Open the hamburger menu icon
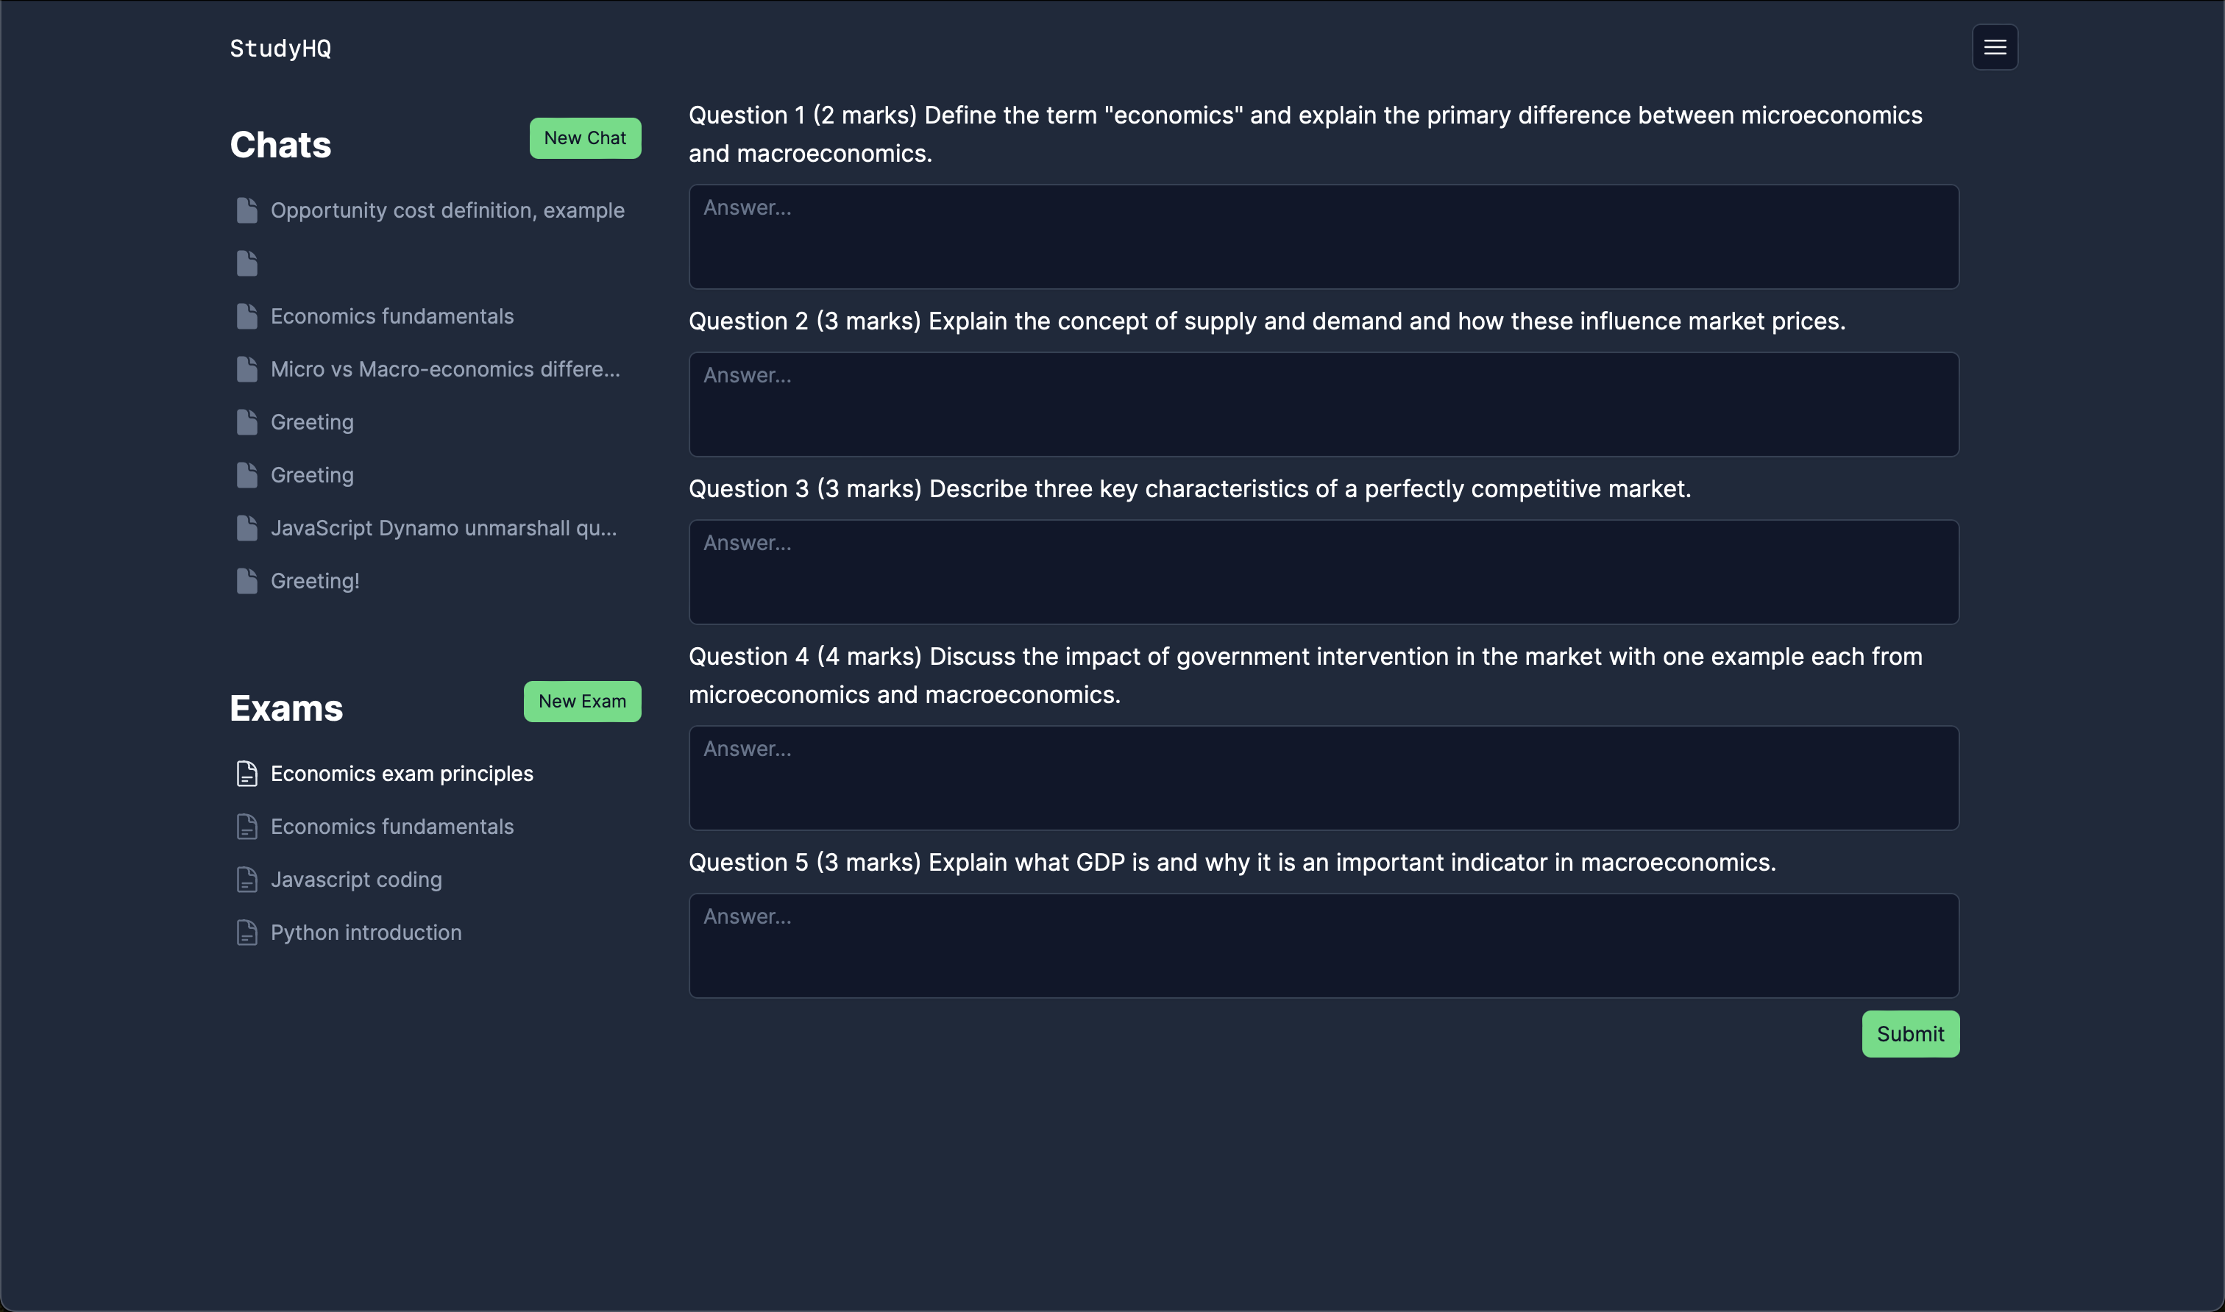Image resolution: width=2225 pixels, height=1312 pixels. [x=1994, y=47]
